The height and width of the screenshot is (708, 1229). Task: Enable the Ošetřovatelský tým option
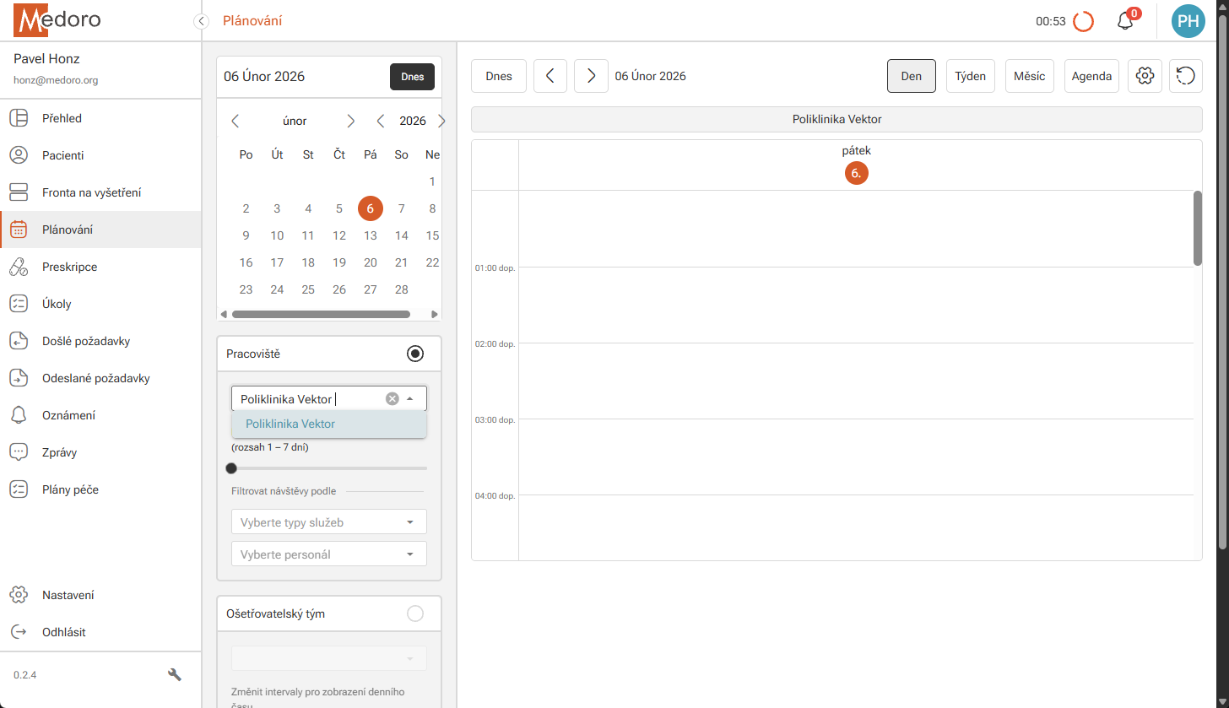click(414, 613)
